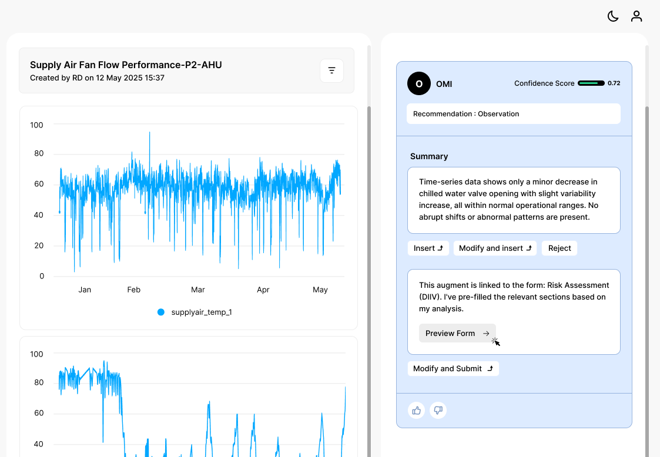The height and width of the screenshot is (457, 660).
Task: Click the Feb label on first chart axis
Action: (134, 290)
